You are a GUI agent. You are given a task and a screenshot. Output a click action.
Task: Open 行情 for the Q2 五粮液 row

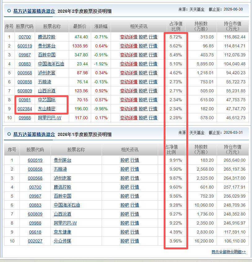click(153, 82)
